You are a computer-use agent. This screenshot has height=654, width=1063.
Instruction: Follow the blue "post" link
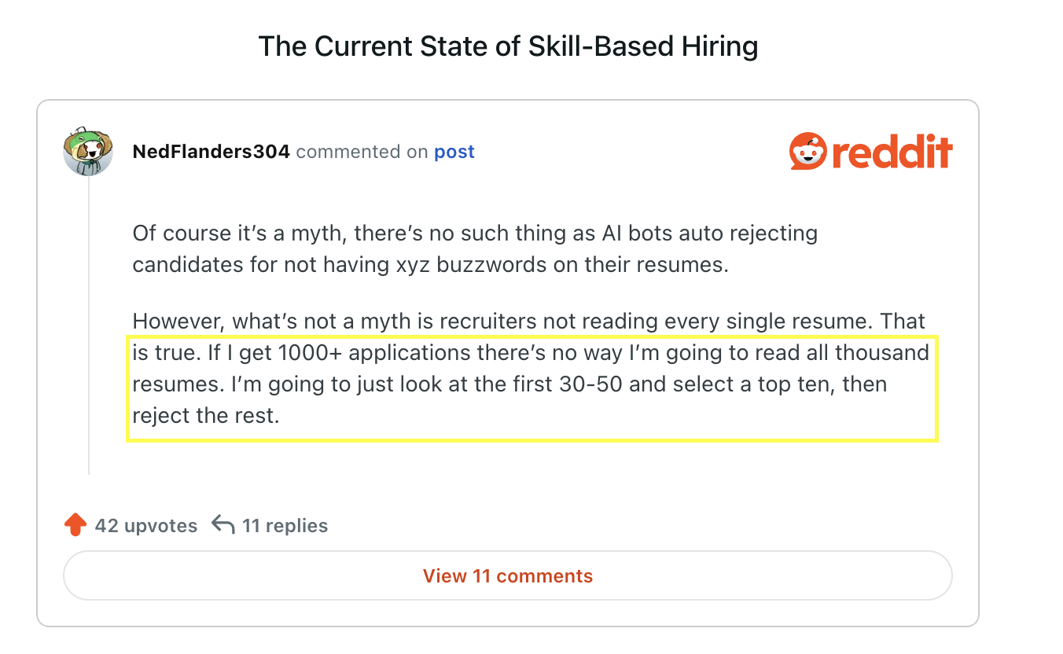(x=454, y=152)
